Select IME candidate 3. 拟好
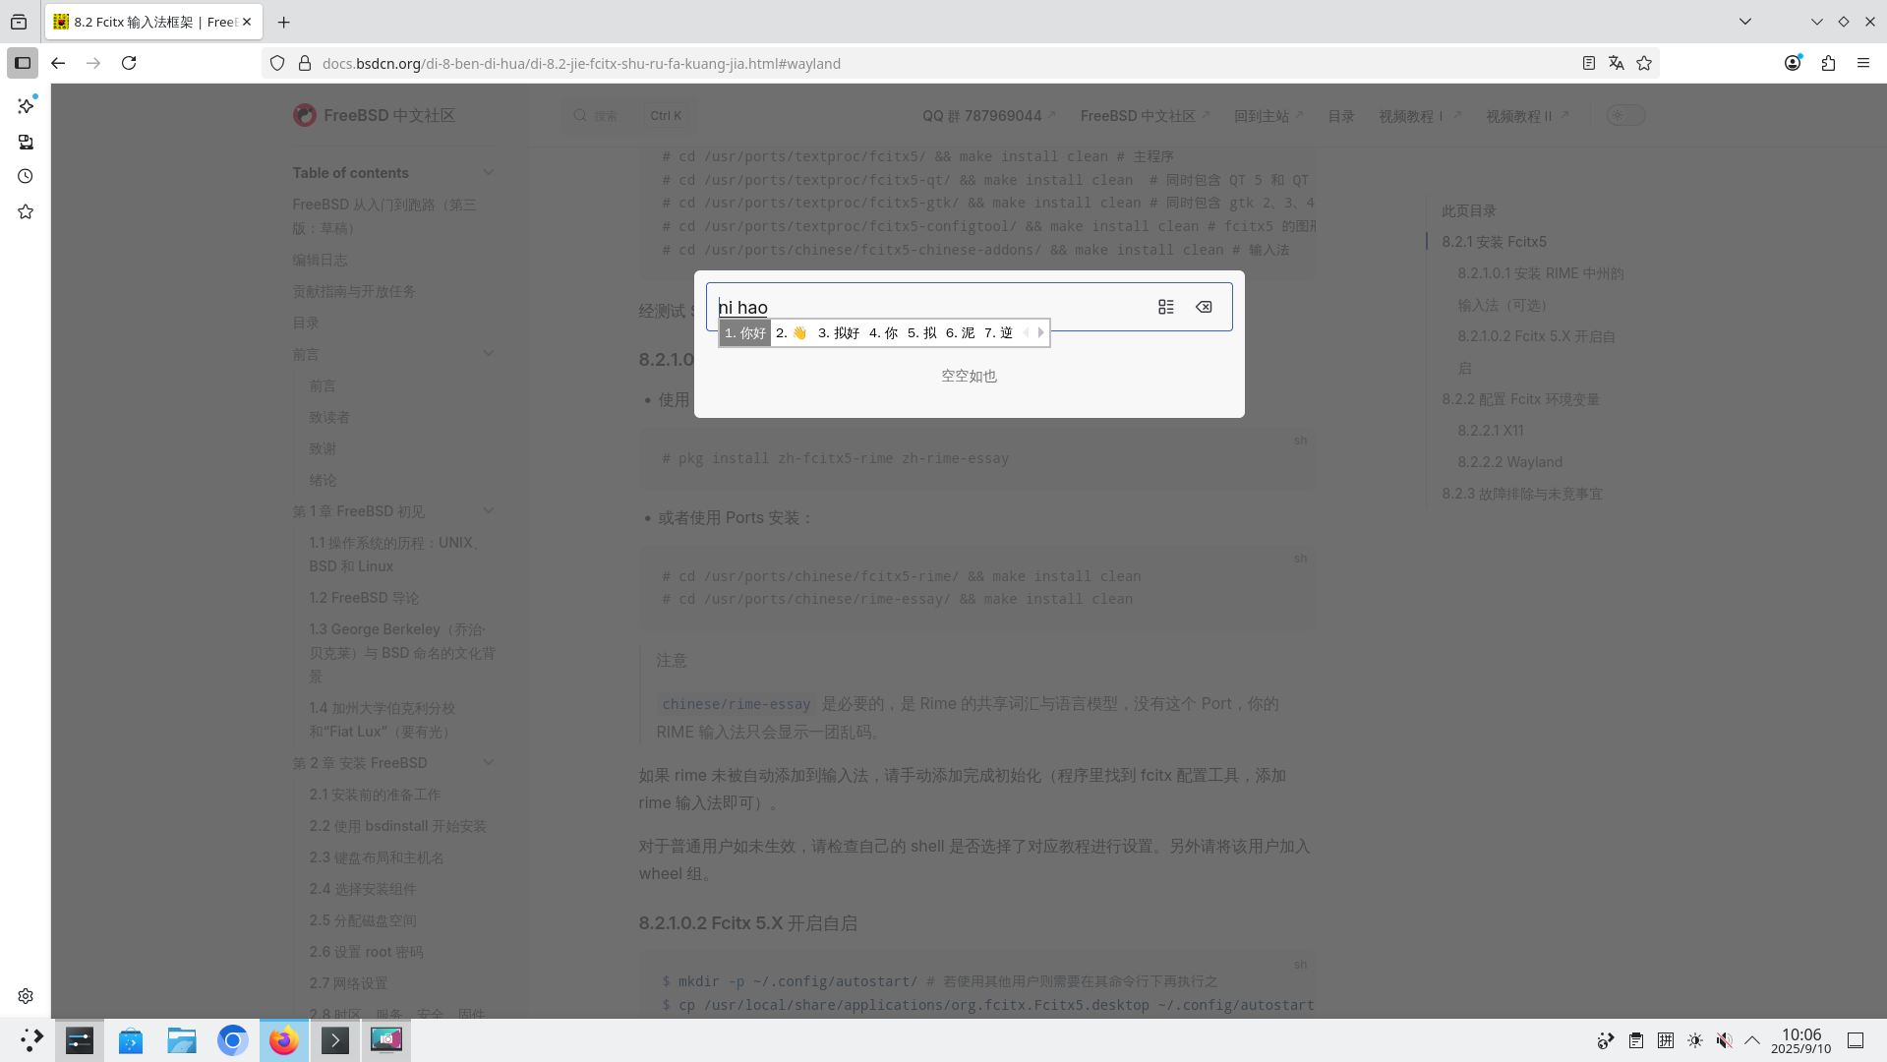Image resolution: width=1887 pixels, height=1062 pixels. coord(839,333)
